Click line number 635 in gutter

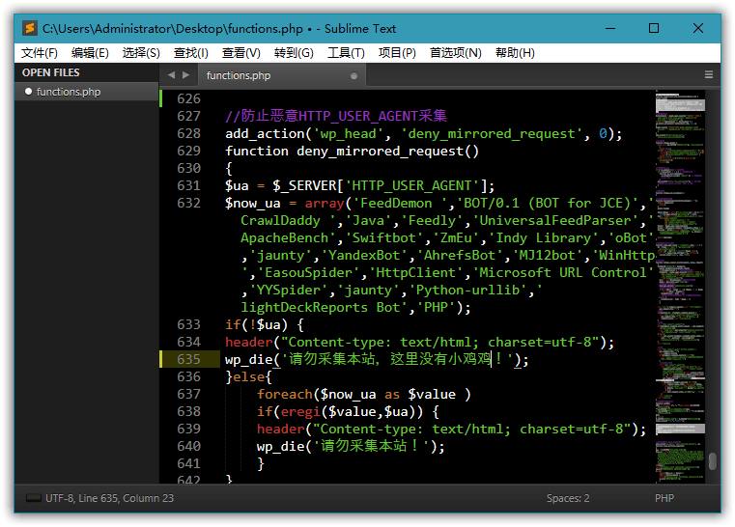(188, 359)
